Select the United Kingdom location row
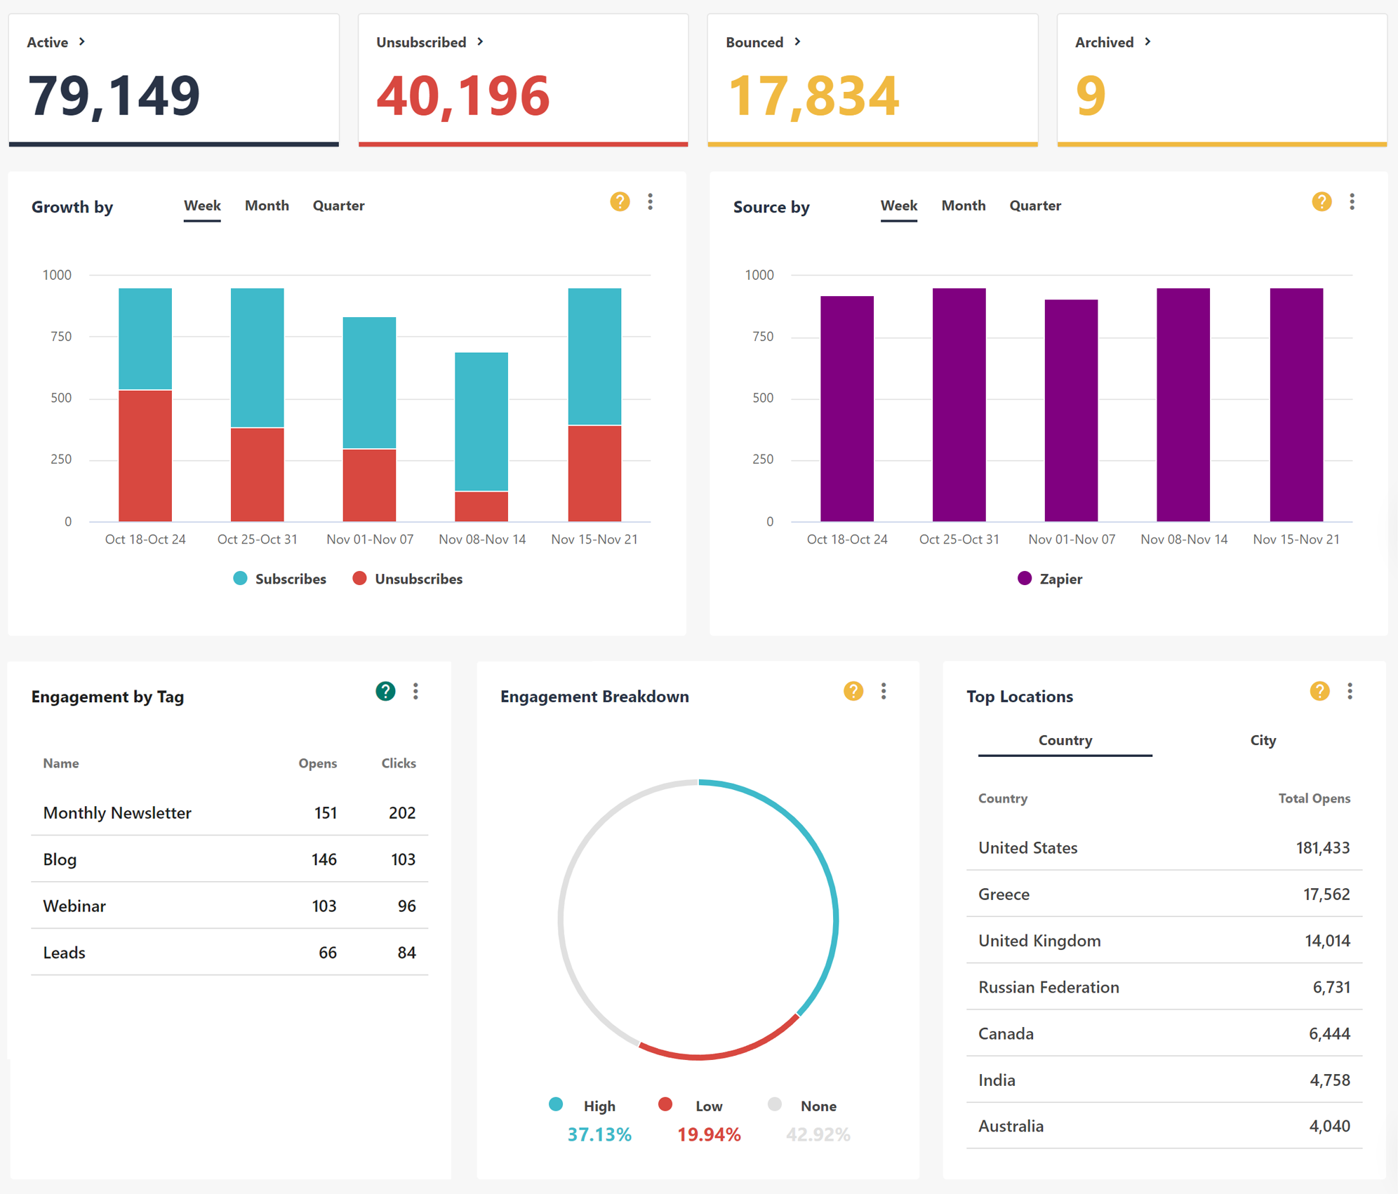This screenshot has width=1398, height=1194. (x=1164, y=940)
